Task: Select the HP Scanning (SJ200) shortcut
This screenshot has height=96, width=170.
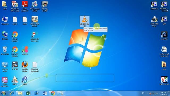Action: [35, 6]
